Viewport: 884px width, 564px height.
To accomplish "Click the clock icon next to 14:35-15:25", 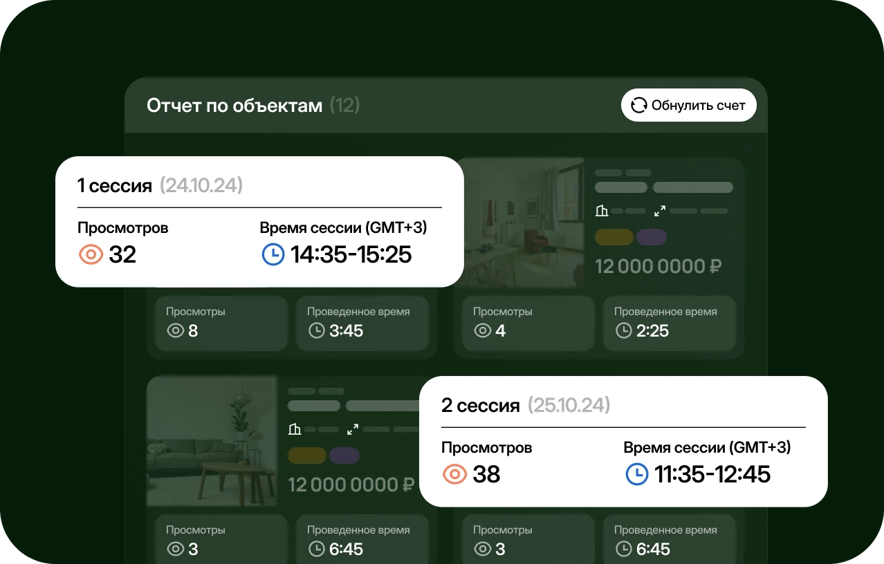I will coord(273,254).
